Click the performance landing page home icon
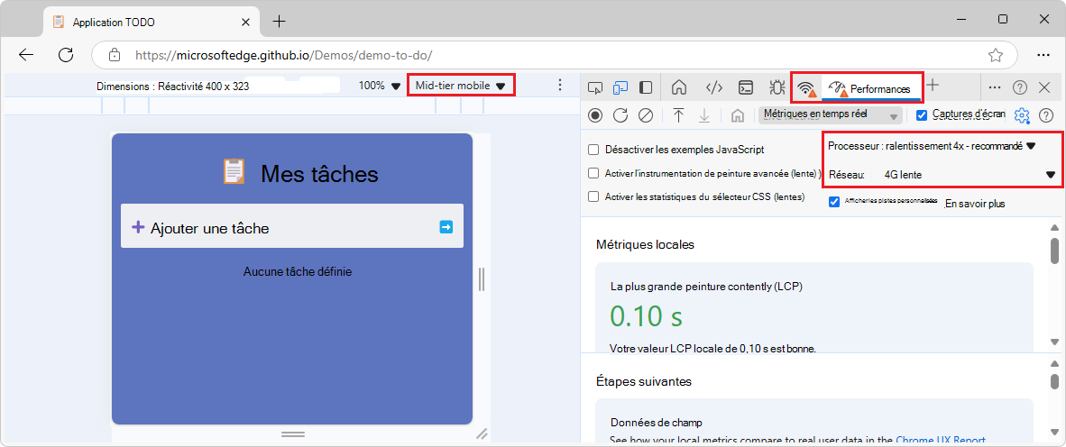Screen dimensions: 1066x447 click(x=737, y=115)
